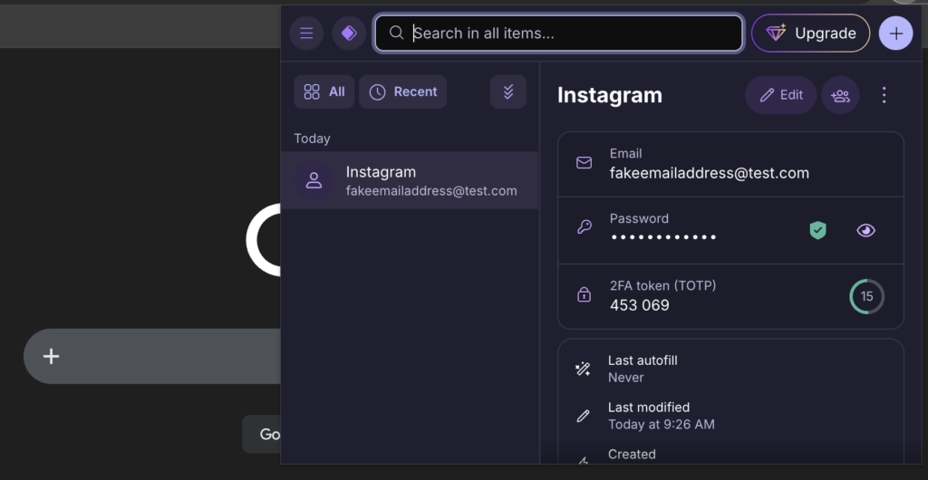Open the hamburger menu
This screenshot has width=928, height=480.
tap(306, 34)
